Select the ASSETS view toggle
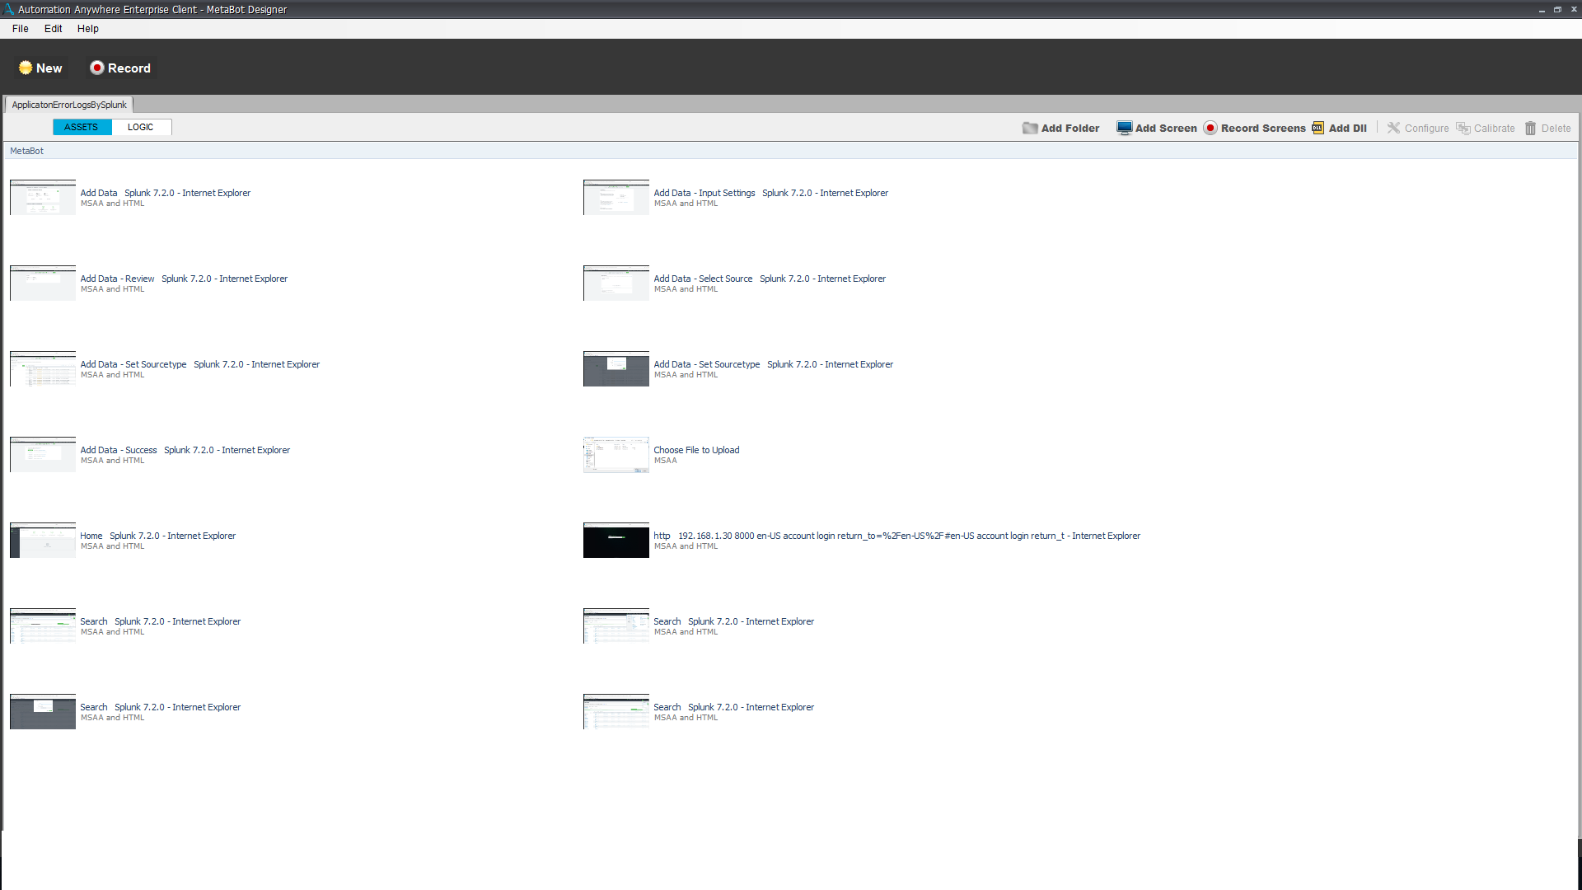This screenshot has width=1582, height=890. coord(81,127)
